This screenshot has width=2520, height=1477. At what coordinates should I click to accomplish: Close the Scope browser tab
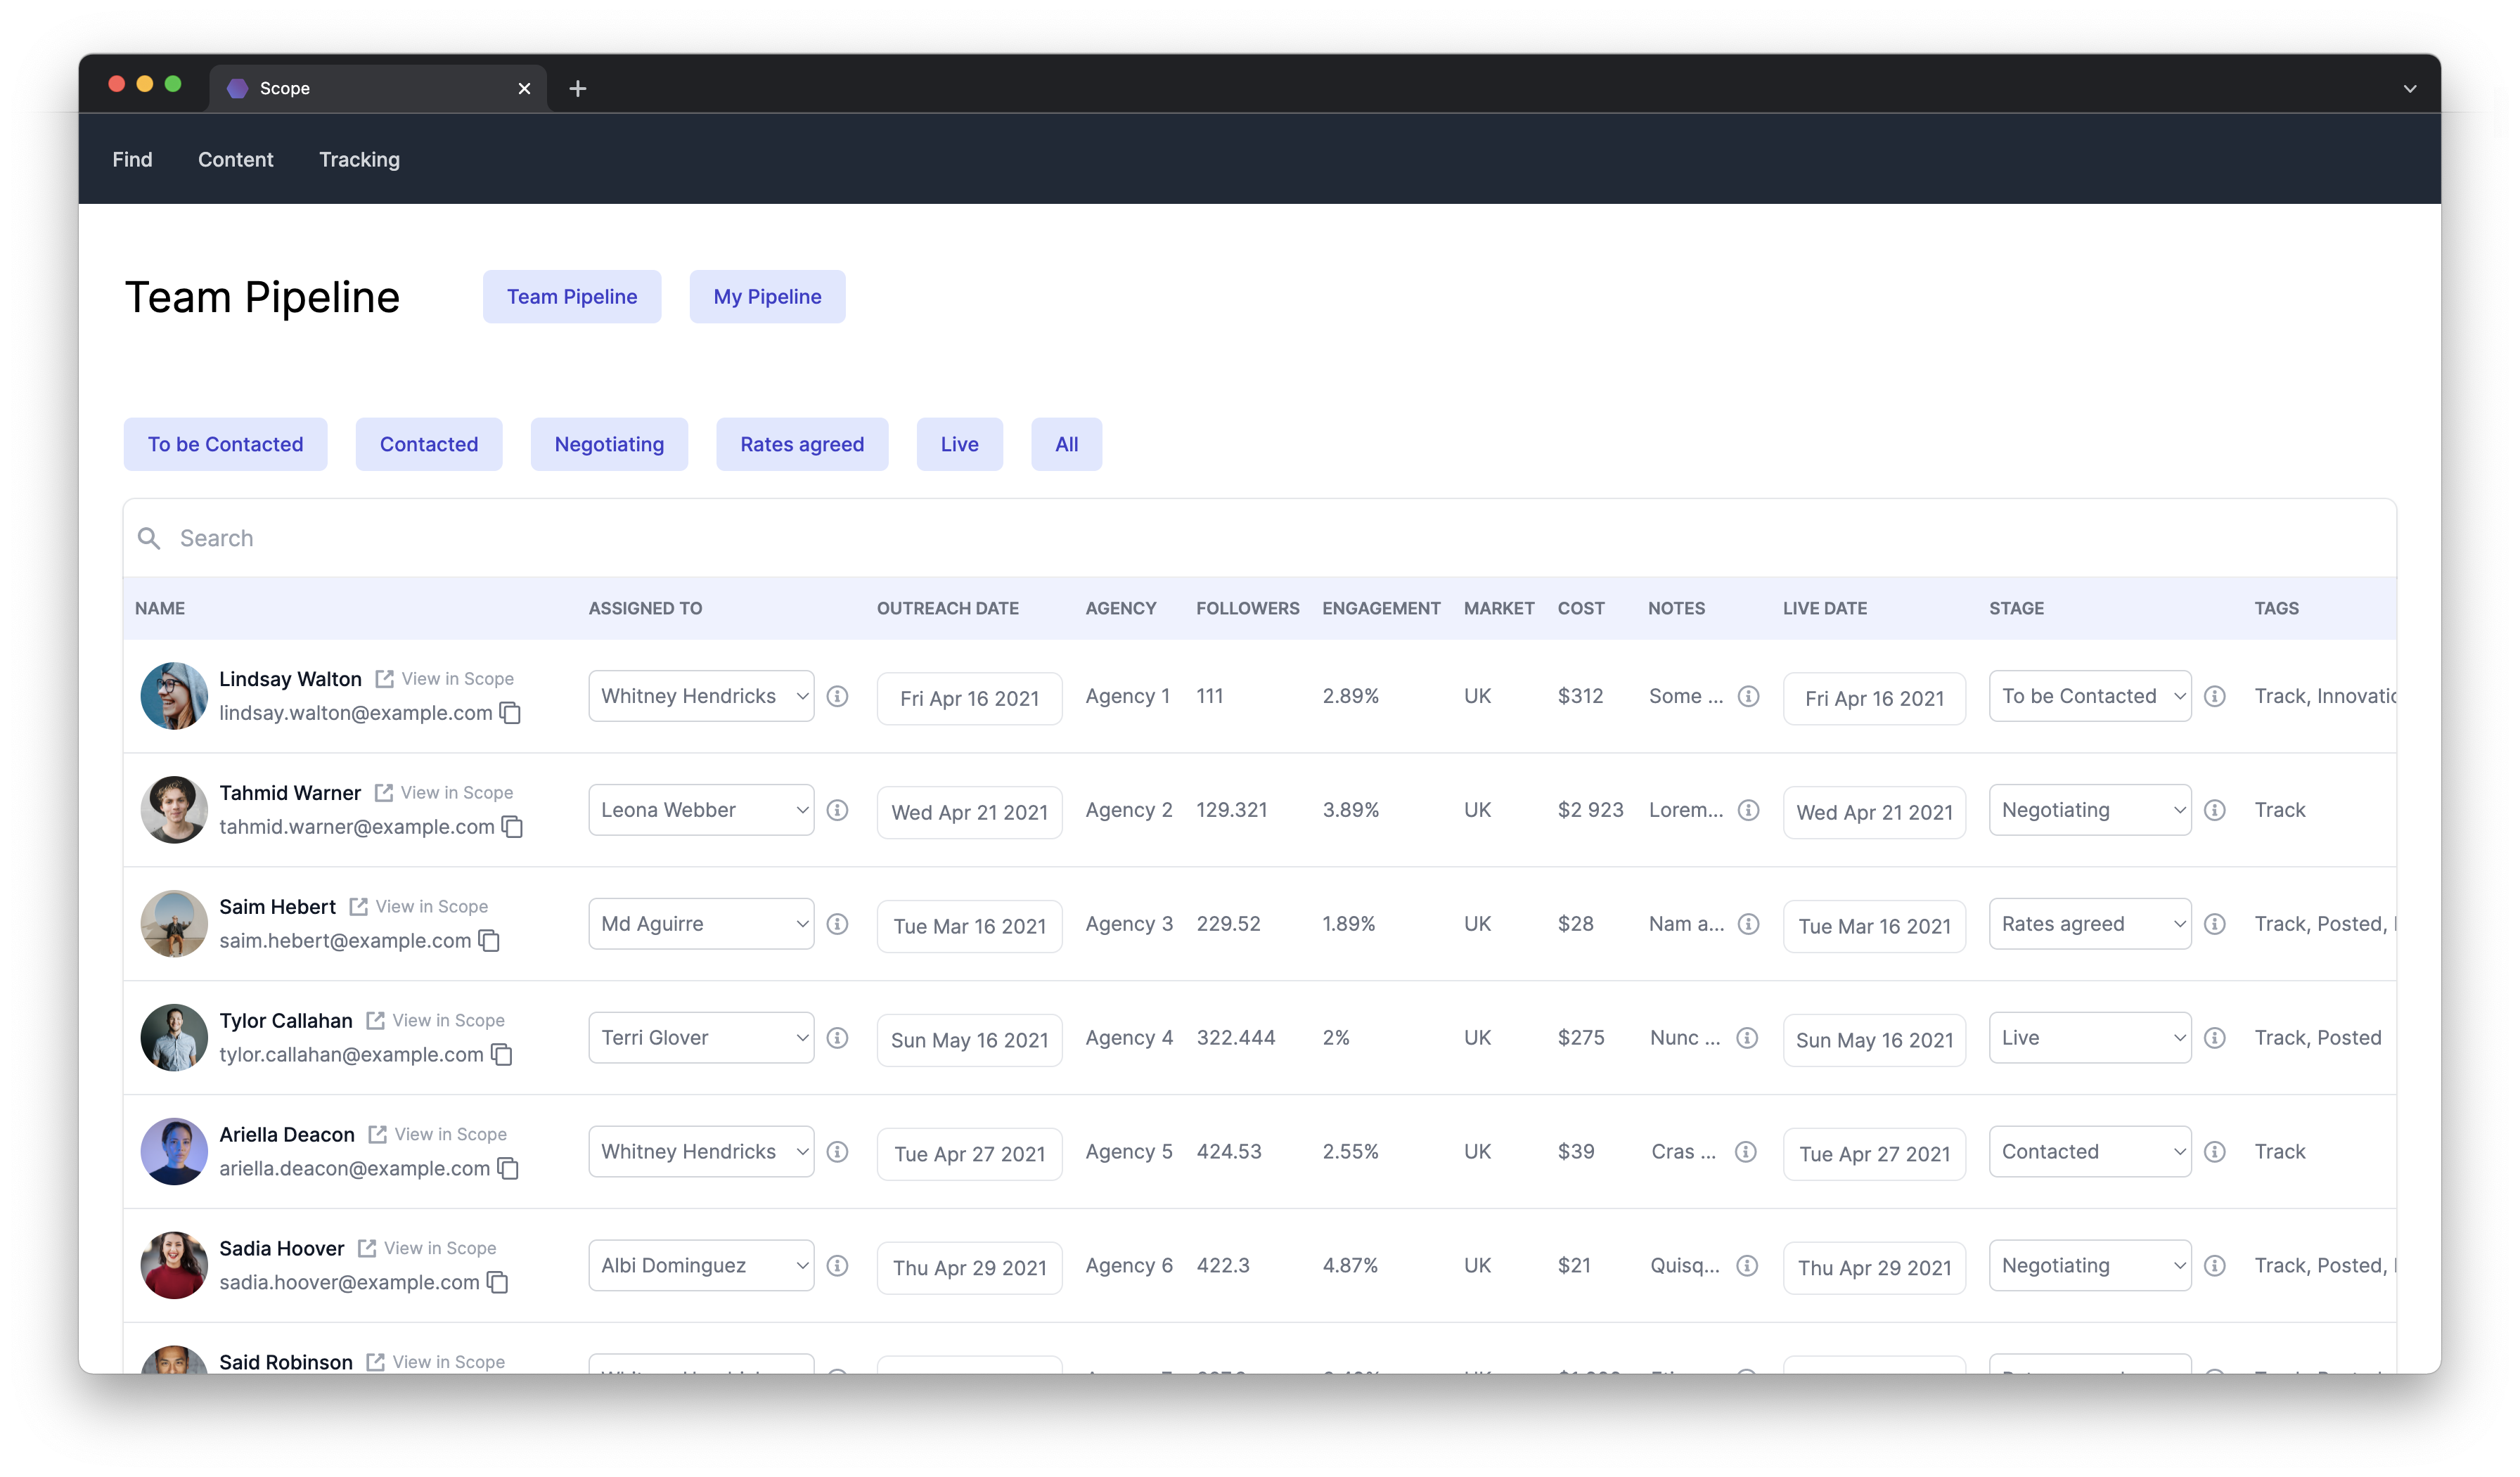coord(524,89)
